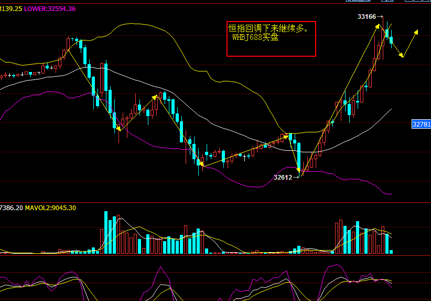Image resolution: width=431 pixels, height=301 pixels.
Task: Click the last cyan volume bar on right
Action: coord(391,252)
